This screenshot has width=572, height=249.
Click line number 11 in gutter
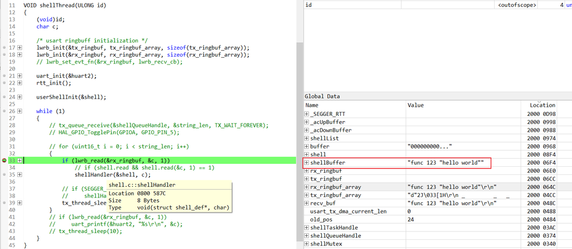12,6
